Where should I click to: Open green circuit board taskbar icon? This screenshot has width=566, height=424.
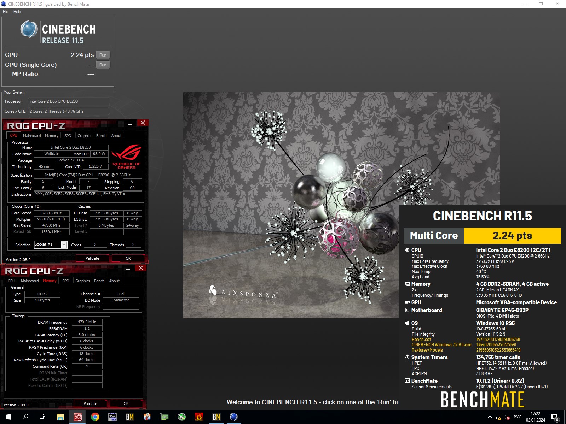164,417
